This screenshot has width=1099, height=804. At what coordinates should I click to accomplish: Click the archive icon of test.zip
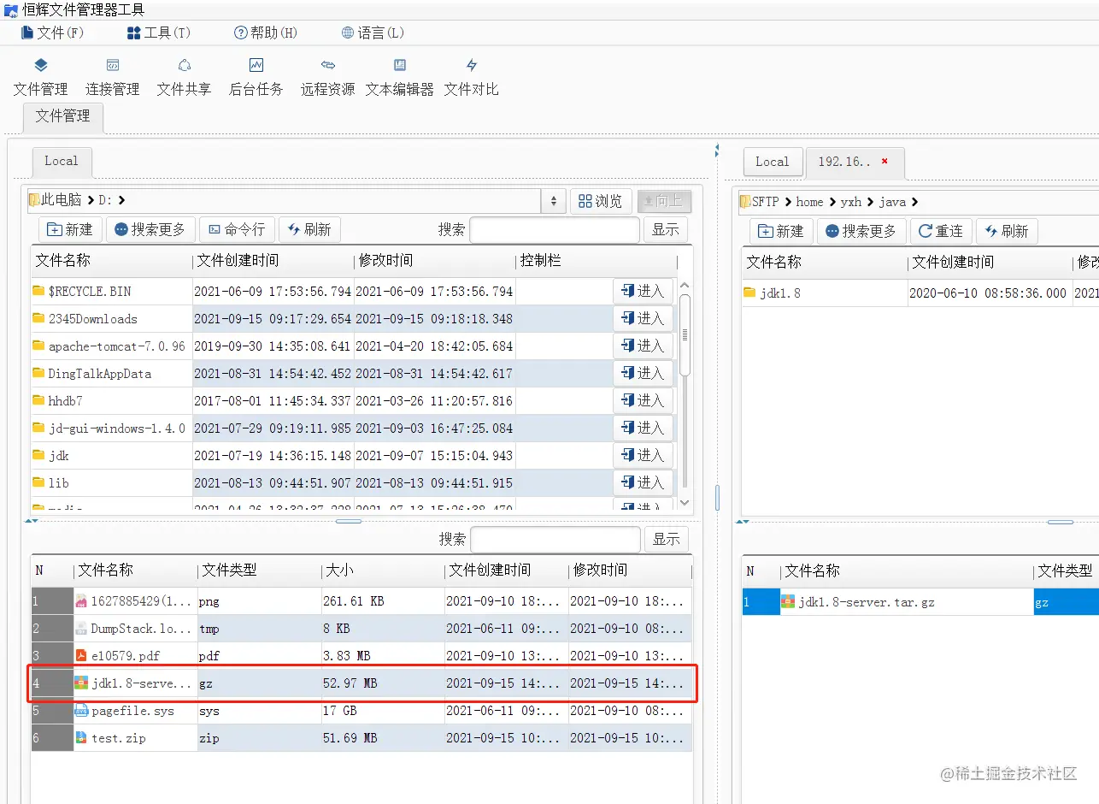pos(81,738)
